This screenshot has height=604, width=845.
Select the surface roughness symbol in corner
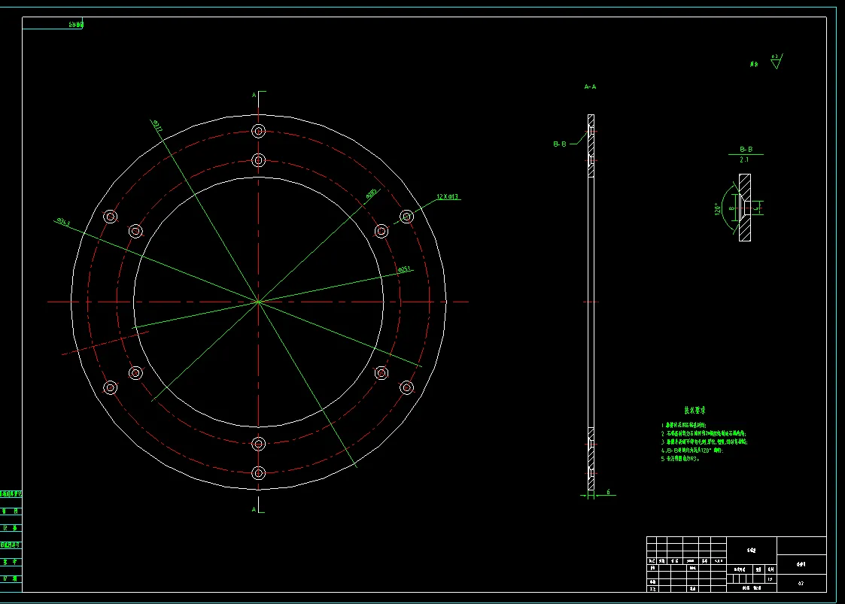click(x=776, y=62)
